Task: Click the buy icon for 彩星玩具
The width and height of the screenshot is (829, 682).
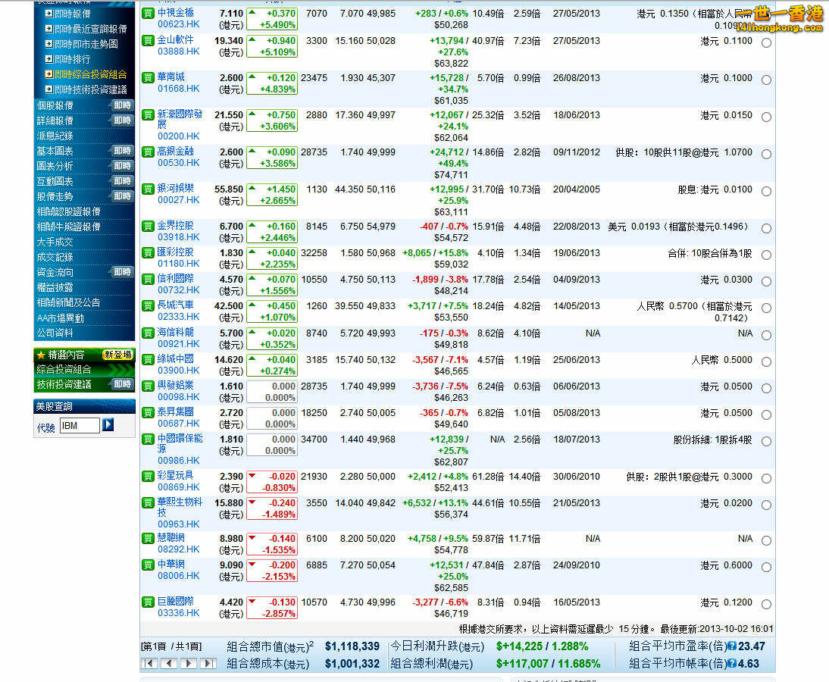Action: pos(148,477)
